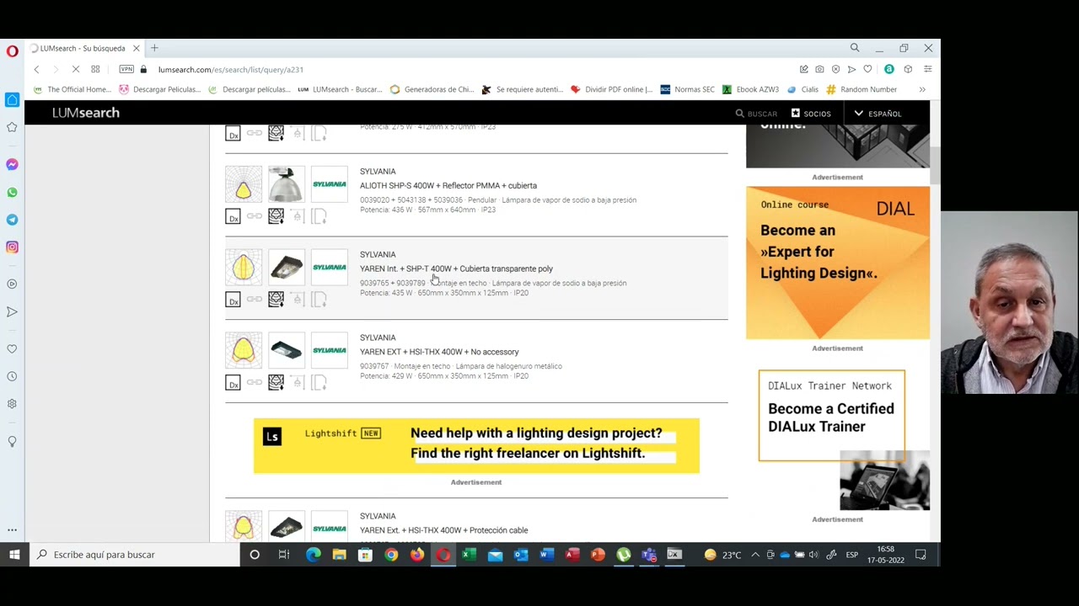Open Telegram in Opera sidebar
Viewport: 1079px width, 606px height.
click(12, 220)
